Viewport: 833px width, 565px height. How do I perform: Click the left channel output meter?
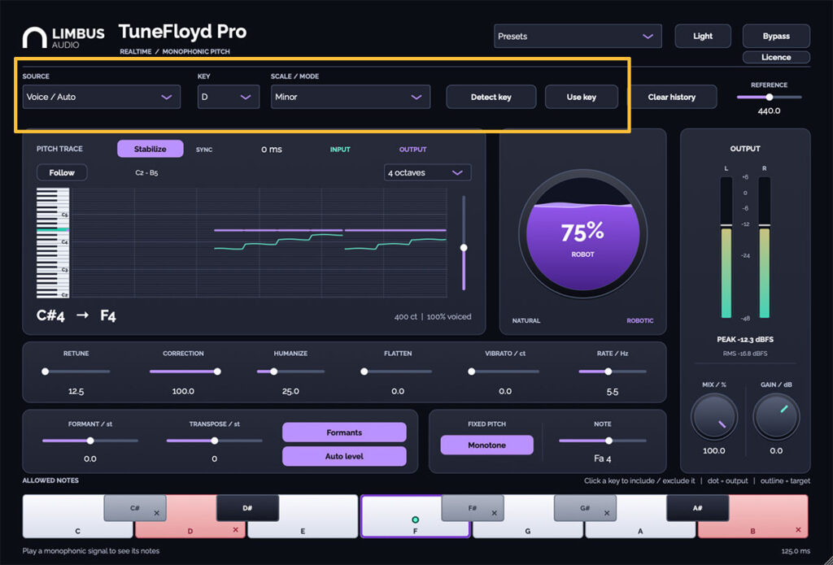coord(726,247)
